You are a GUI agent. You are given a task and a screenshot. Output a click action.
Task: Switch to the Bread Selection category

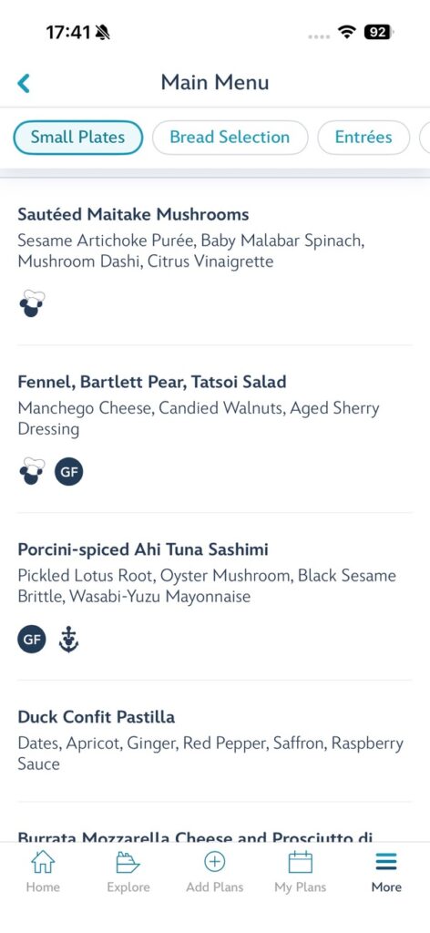click(x=230, y=138)
